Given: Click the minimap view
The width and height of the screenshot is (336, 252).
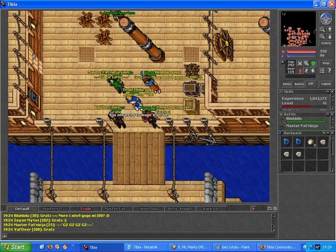Looking at the screenshot, I should click(298, 29).
